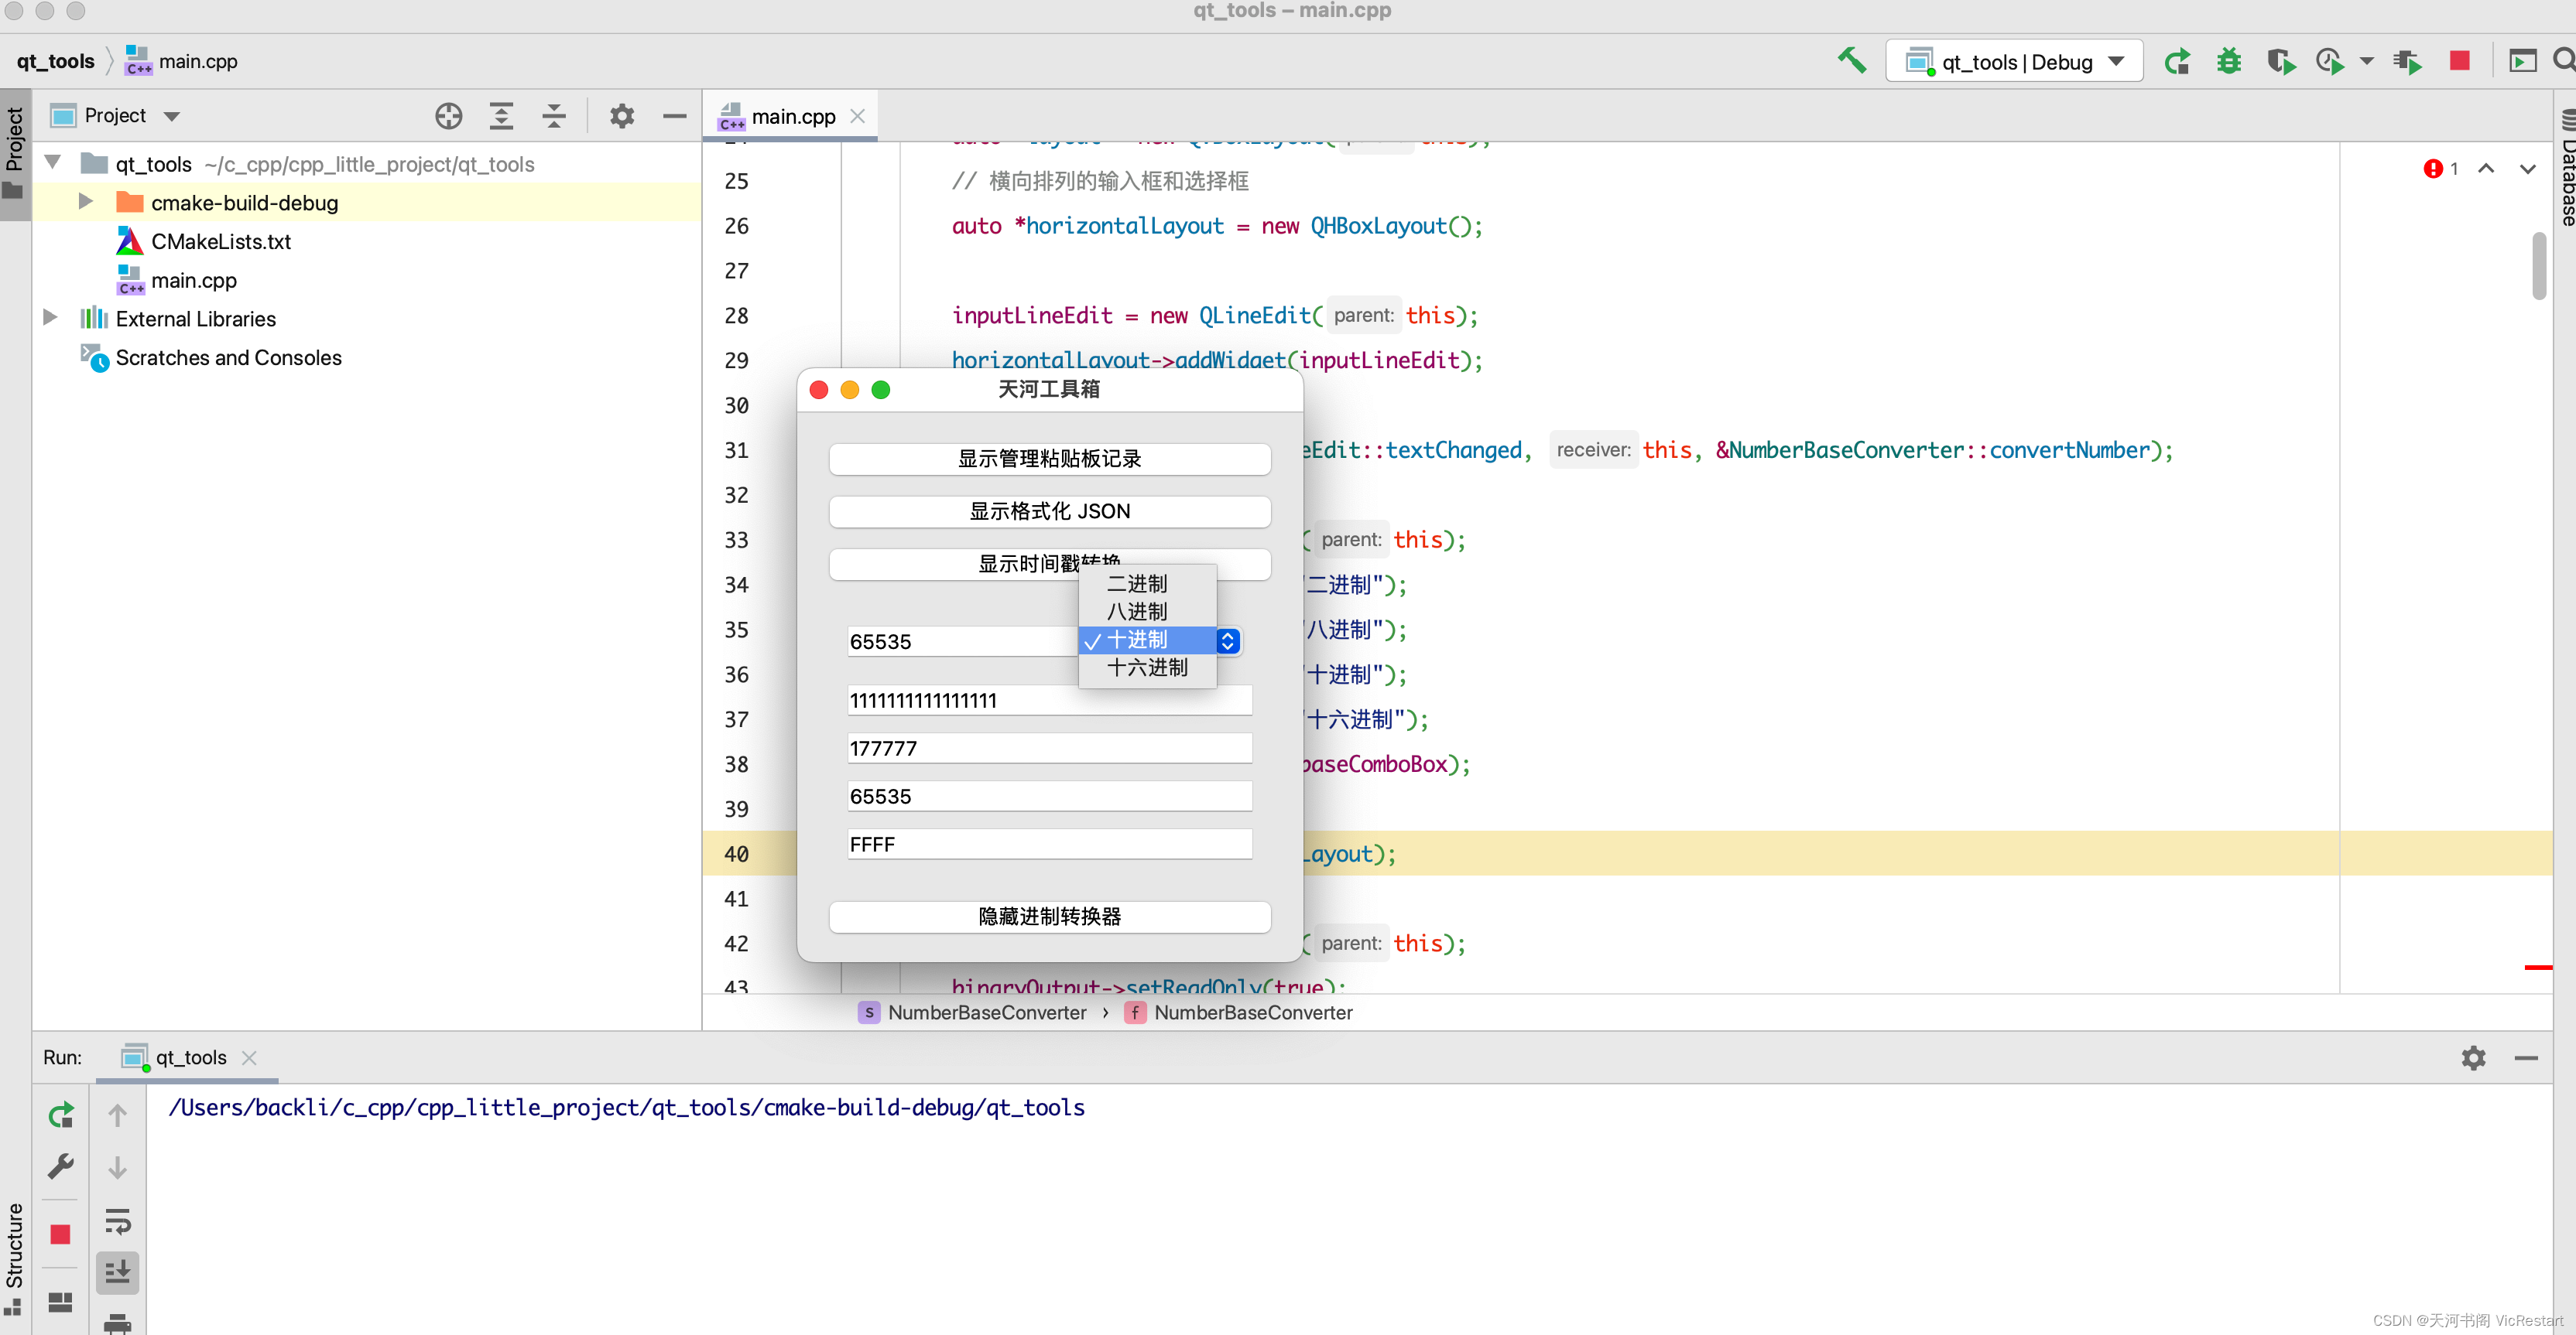Go to next highlighted error arrow
Image resolution: width=2576 pixels, height=1335 pixels.
point(2527,169)
